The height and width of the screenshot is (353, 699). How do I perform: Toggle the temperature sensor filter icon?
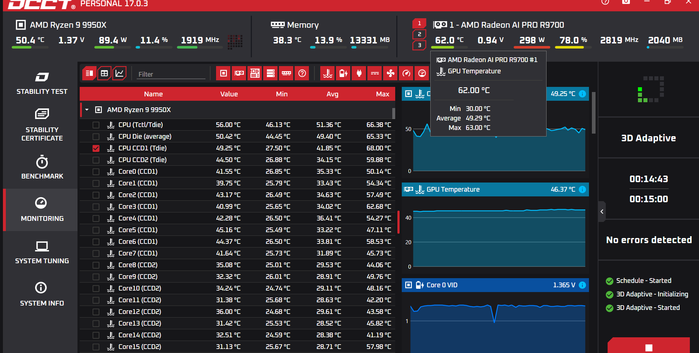coord(328,73)
